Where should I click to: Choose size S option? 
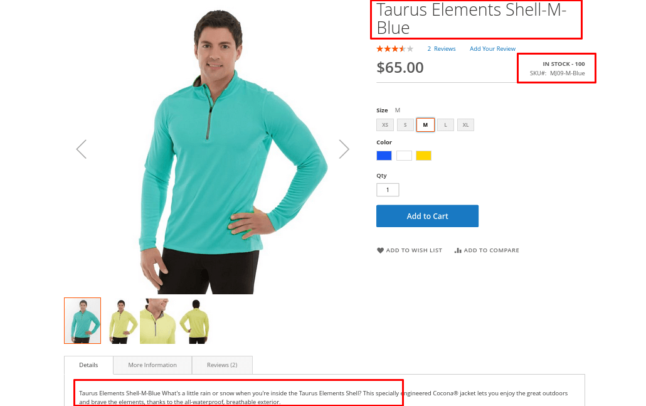(405, 125)
